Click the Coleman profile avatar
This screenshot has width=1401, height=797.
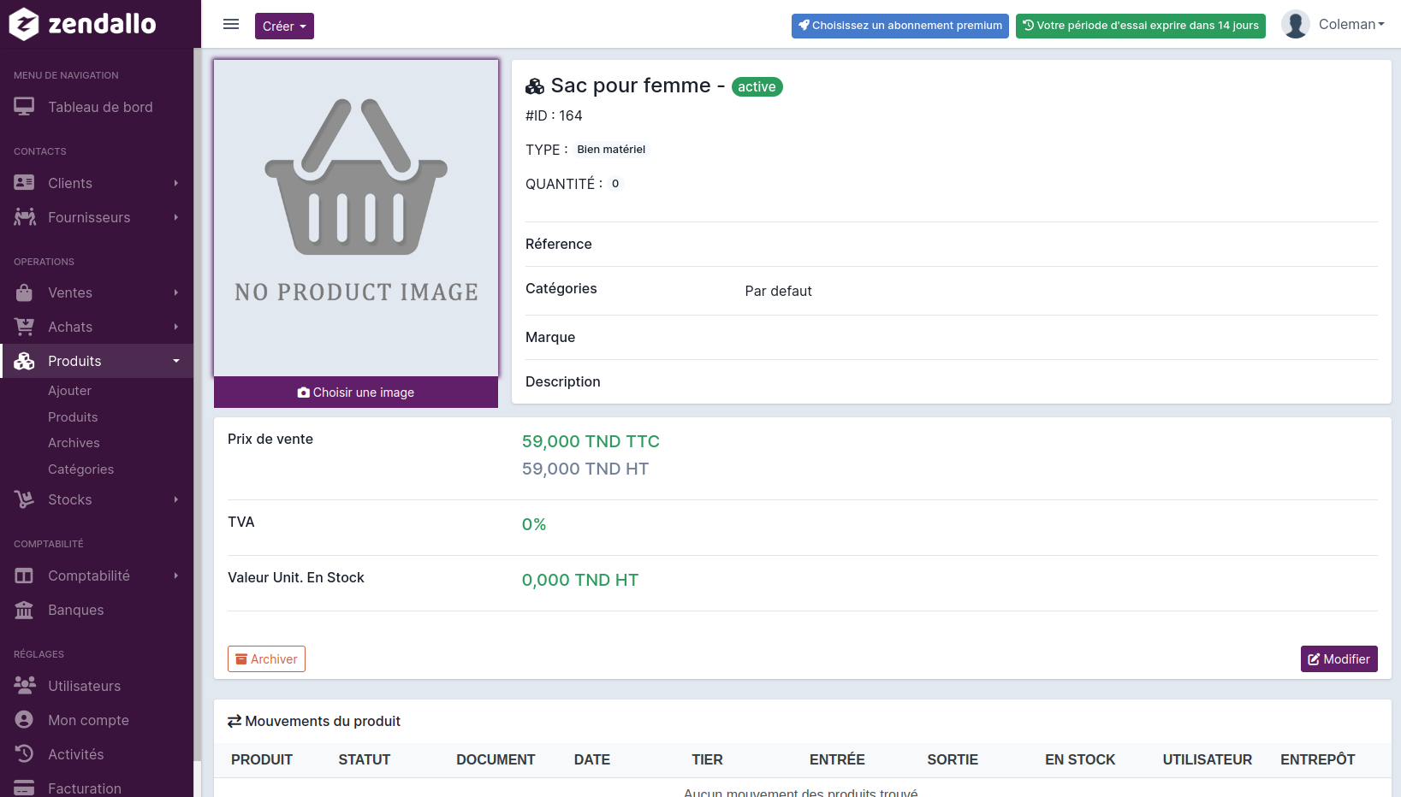[1296, 25]
